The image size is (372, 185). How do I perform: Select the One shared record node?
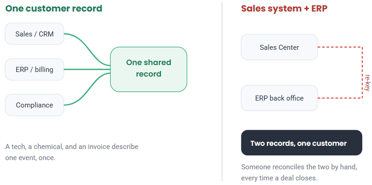tap(149, 69)
